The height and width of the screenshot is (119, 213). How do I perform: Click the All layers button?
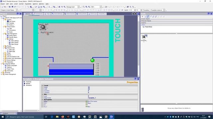pyautogui.click(x=122, y=10)
